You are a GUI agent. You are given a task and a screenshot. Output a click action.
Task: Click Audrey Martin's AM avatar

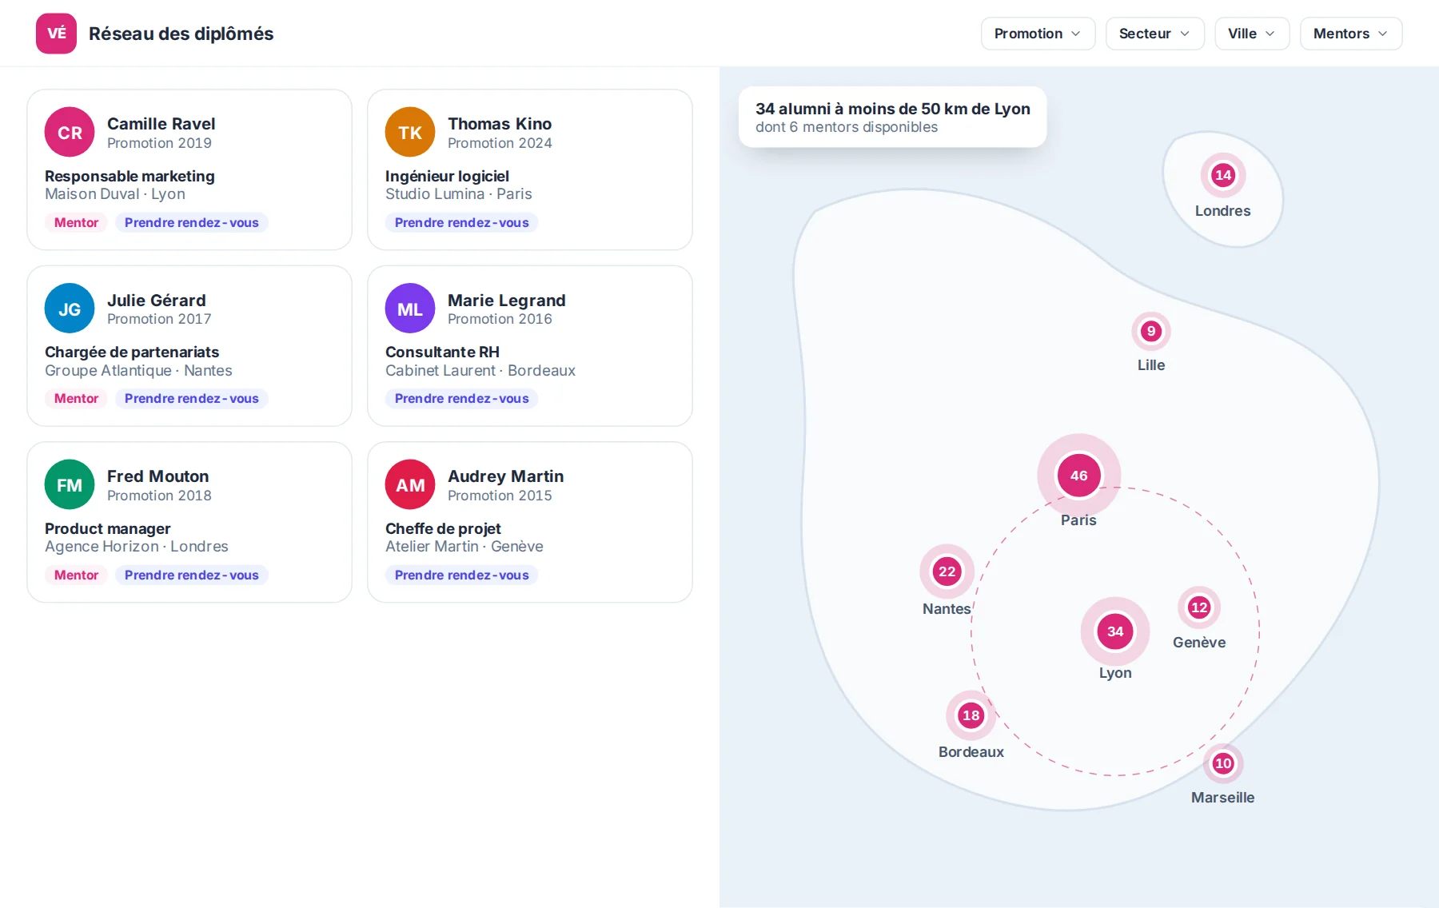pos(410,484)
